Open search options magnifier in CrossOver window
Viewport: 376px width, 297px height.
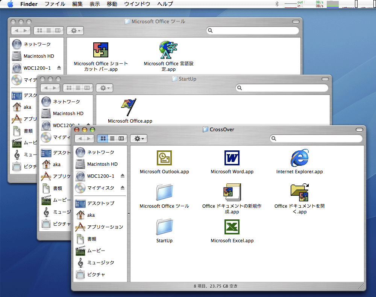pos(274,138)
